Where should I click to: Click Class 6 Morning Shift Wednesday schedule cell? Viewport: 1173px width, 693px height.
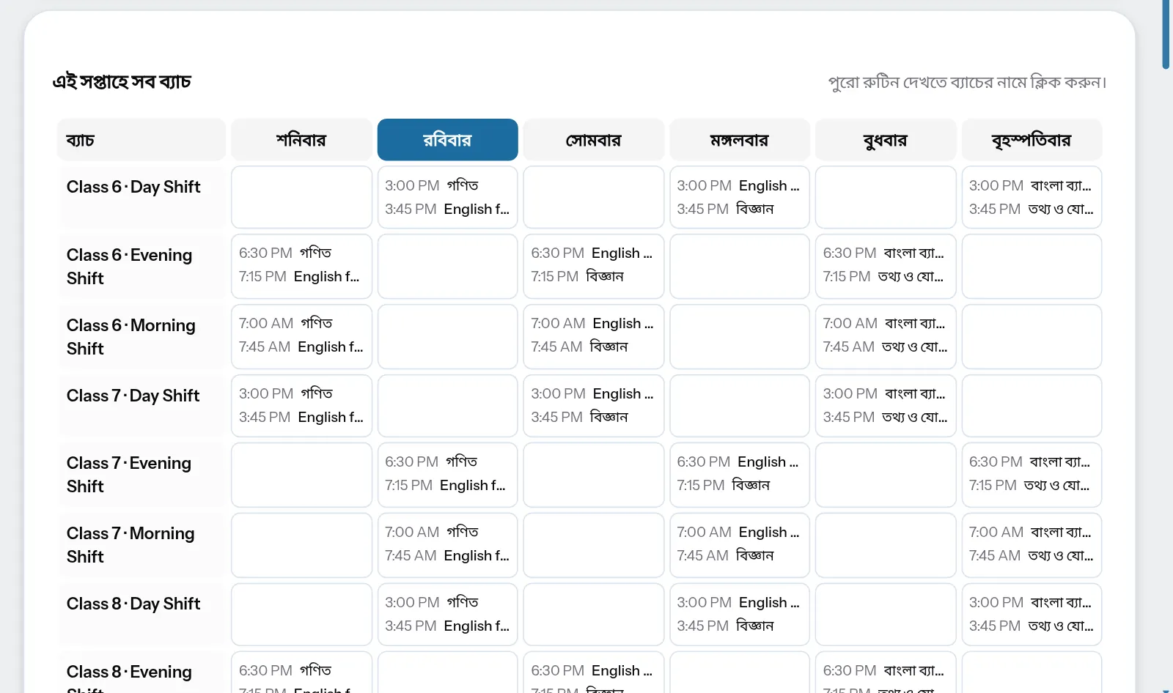(x=886, y=336)
